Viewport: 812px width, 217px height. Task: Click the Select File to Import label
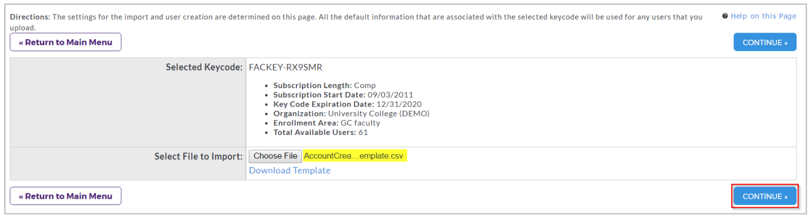click(199, 156)
